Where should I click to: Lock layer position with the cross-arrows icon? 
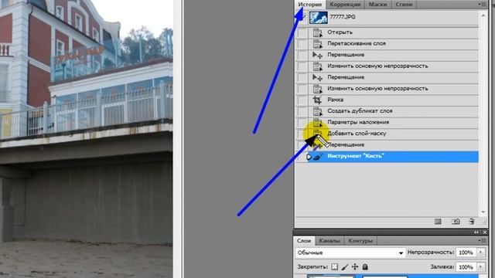point(355,266)
